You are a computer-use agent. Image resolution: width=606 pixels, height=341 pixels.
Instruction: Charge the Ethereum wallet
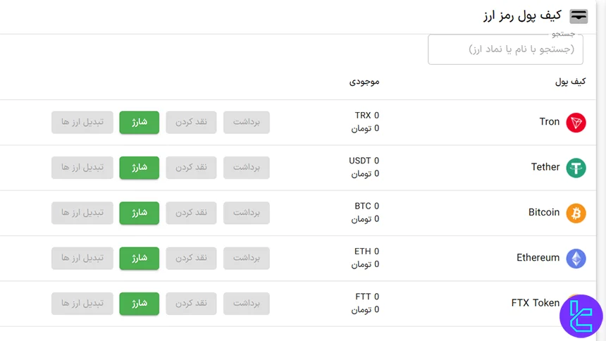[140, 258]
